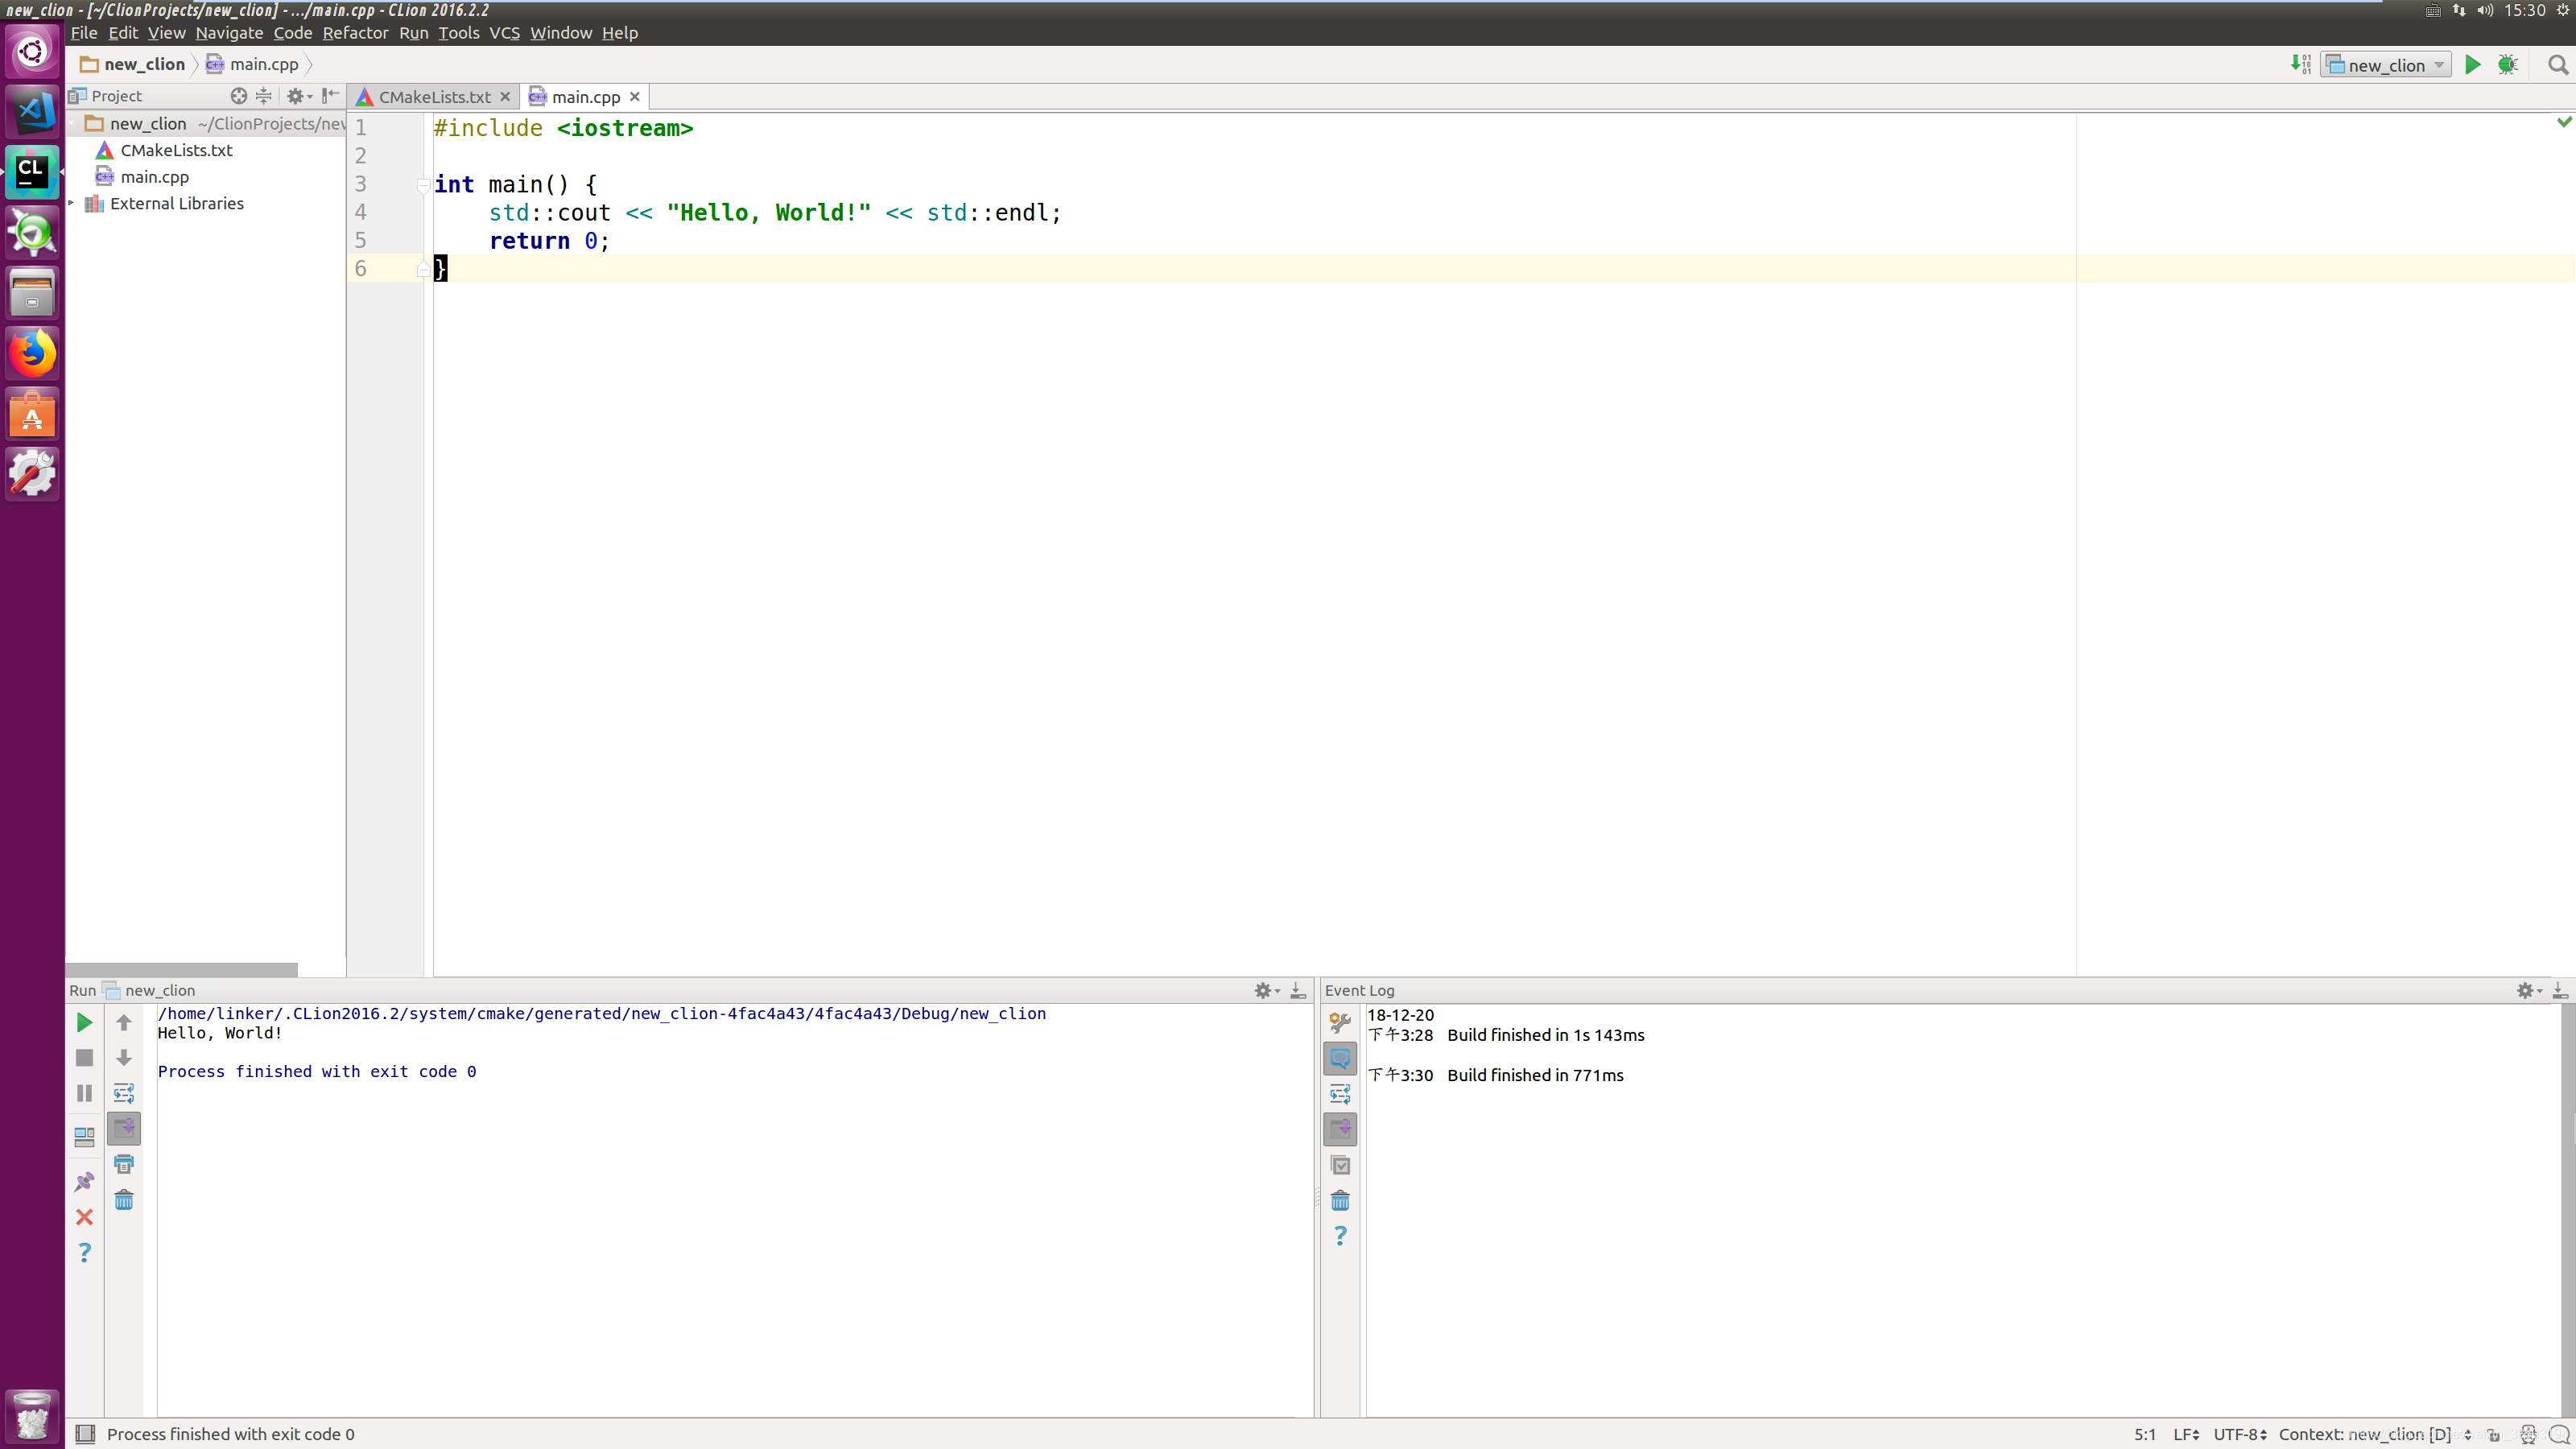
Task: Click the down arrow in Run panel toolbar
Action: [124, 1057]
